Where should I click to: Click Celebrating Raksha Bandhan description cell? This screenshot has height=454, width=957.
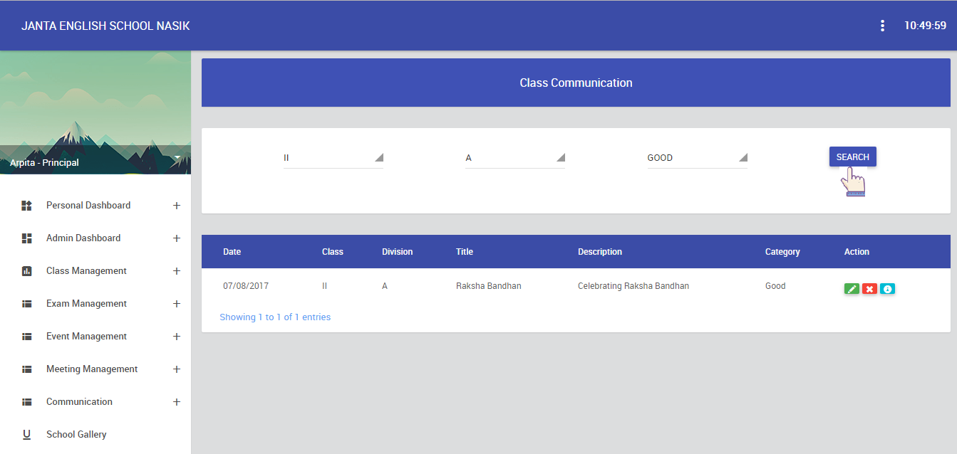click(633, 286)
